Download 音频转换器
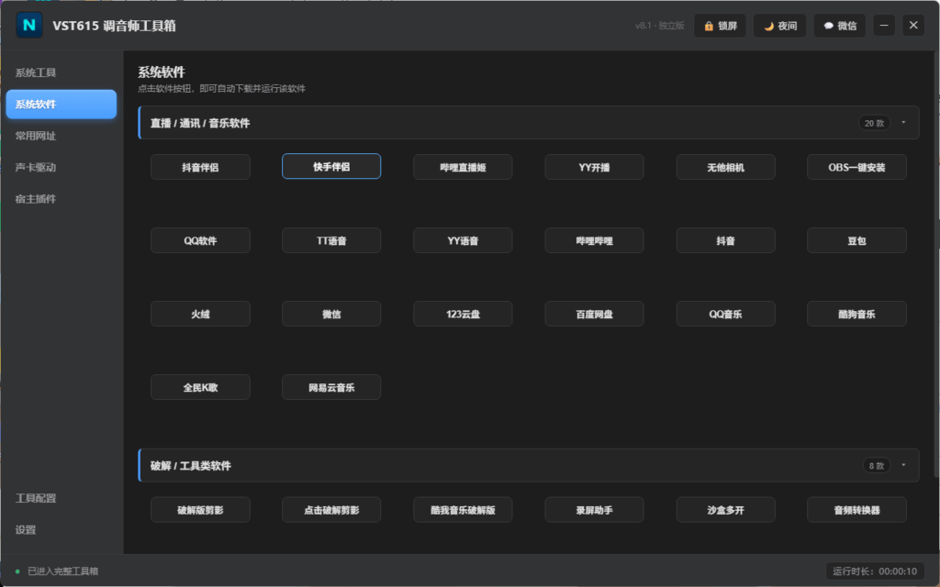 tap(856, 510)
